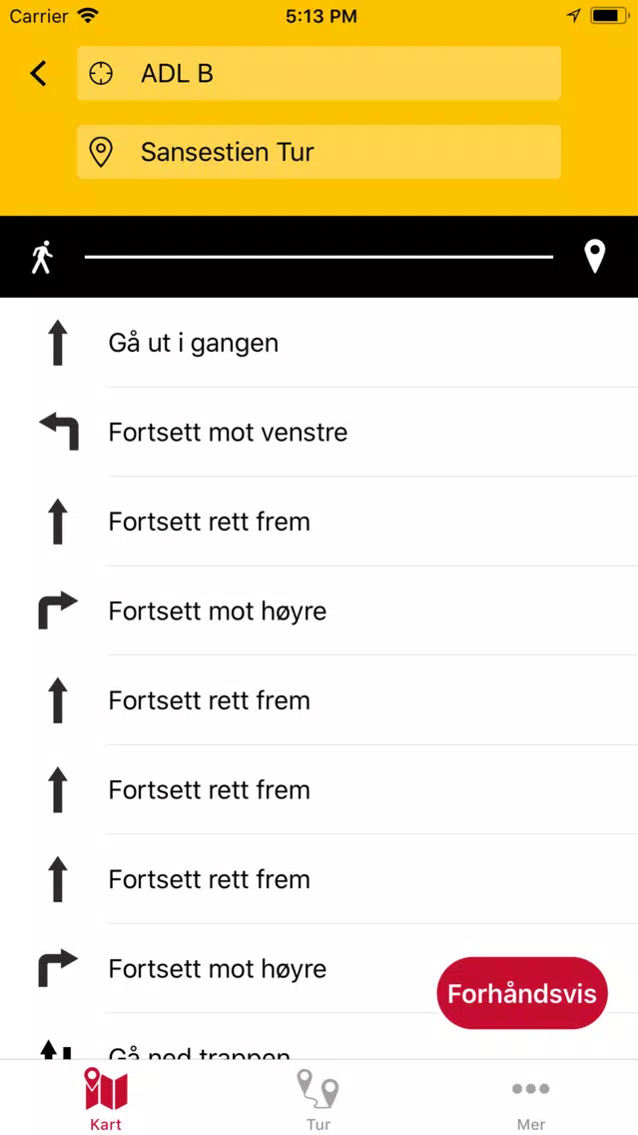The width and height of the screenshot is (638, 1135).
Task: Tap the left-turn arrow for Fortsett mot venstre
Action: pyautogui.click(x=58, y=432)
